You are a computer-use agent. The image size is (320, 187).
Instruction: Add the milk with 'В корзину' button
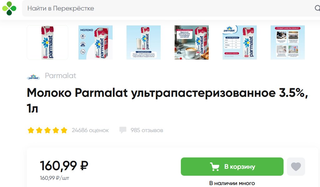(232, 167)
